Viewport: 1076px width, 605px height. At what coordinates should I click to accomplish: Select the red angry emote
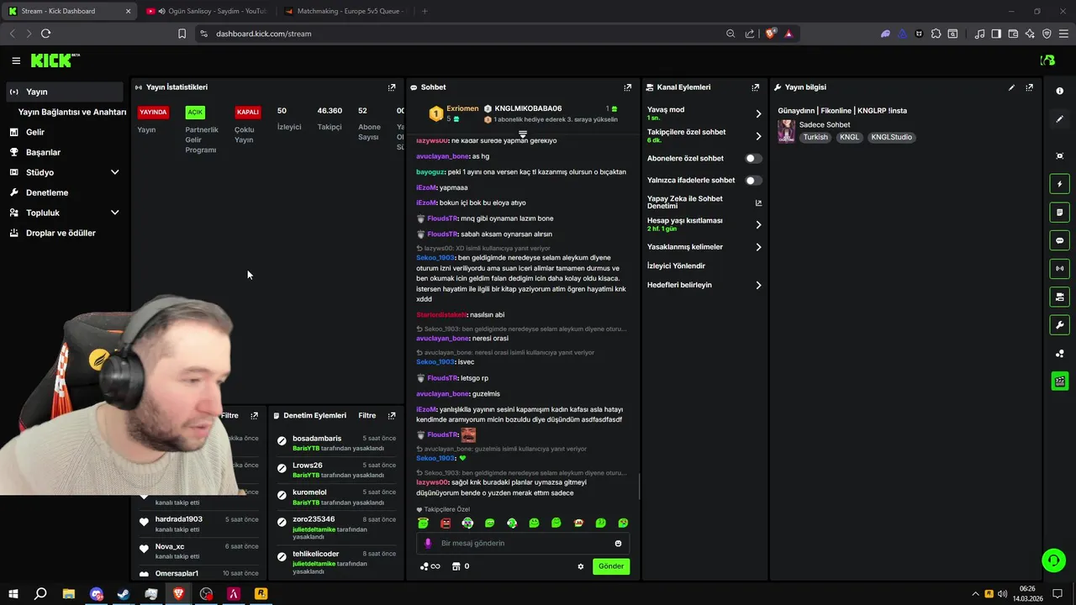coord(446,523)
